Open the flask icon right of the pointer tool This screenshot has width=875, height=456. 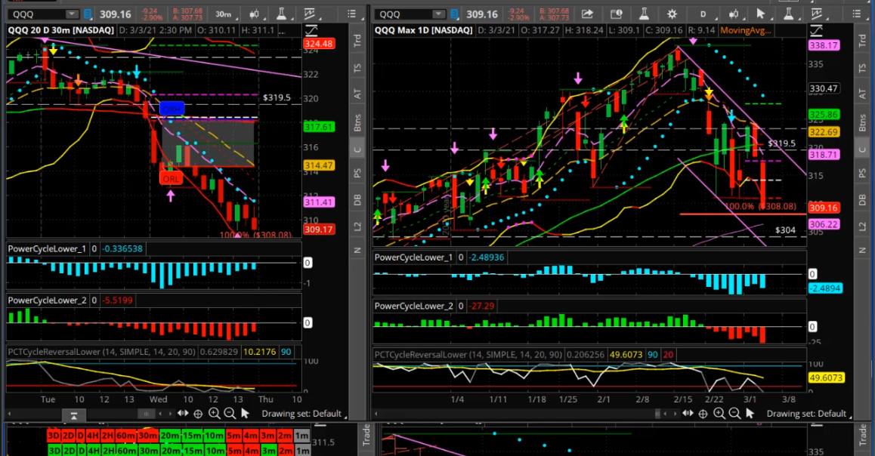coord(789,14)
